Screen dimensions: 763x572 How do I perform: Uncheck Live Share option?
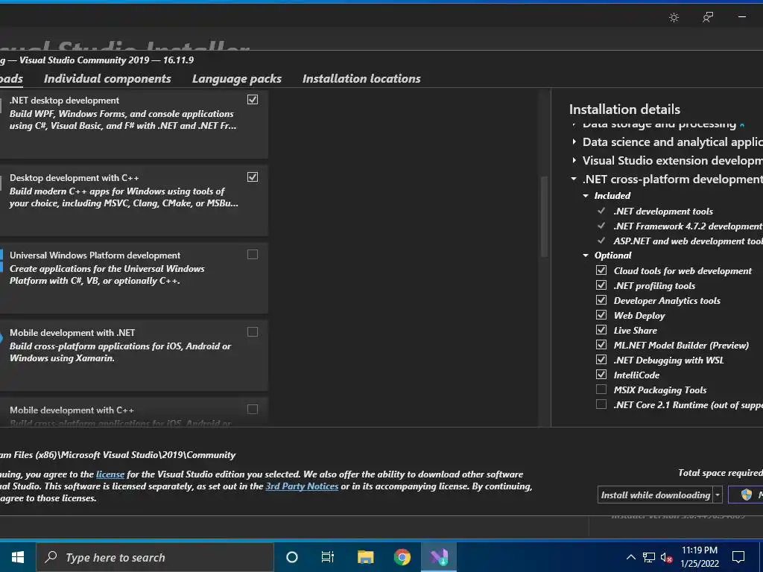click(601, 330)
